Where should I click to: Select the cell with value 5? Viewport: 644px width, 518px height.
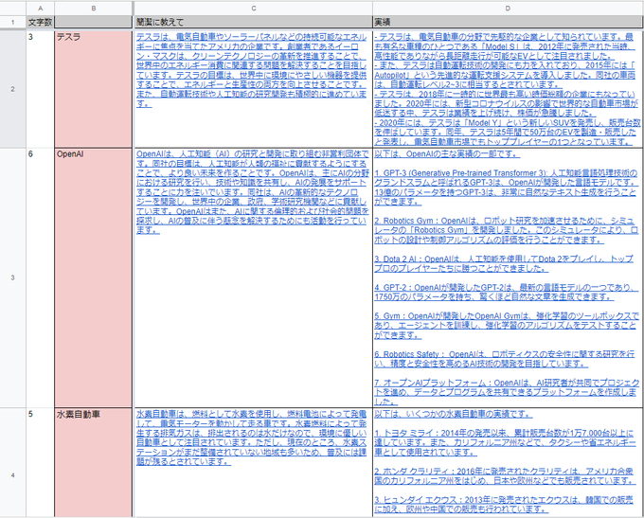pyautogui.click(x=40, y=462)
